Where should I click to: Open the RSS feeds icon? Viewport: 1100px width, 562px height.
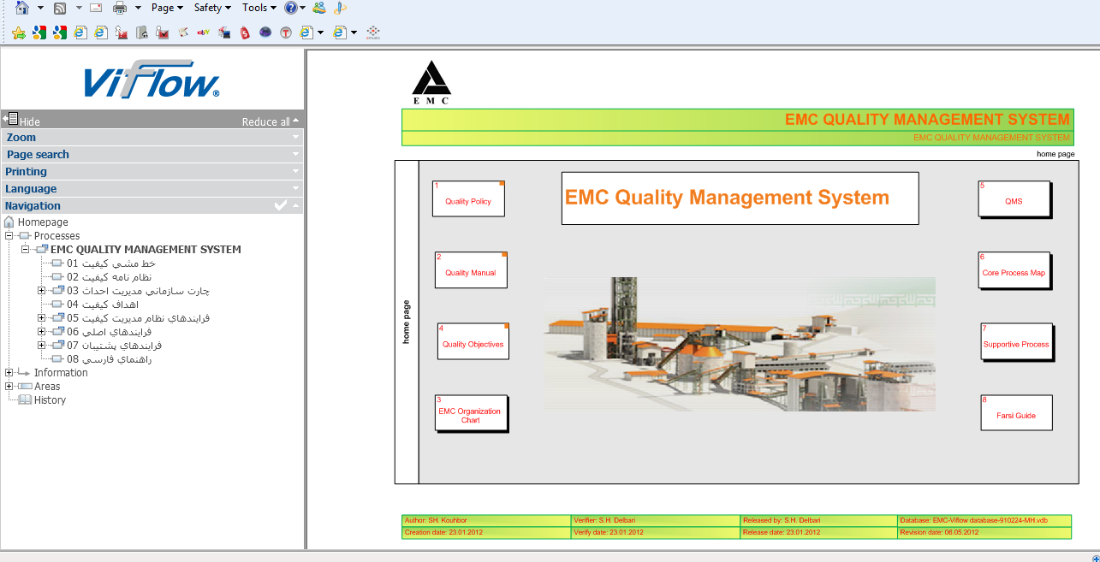[60, 8]
